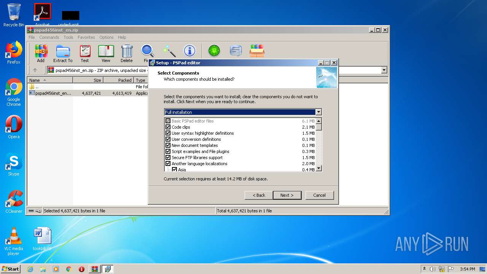Click the Start button
Image resolution: width=487 pixels, height=274 pixels.
[10, 269]
